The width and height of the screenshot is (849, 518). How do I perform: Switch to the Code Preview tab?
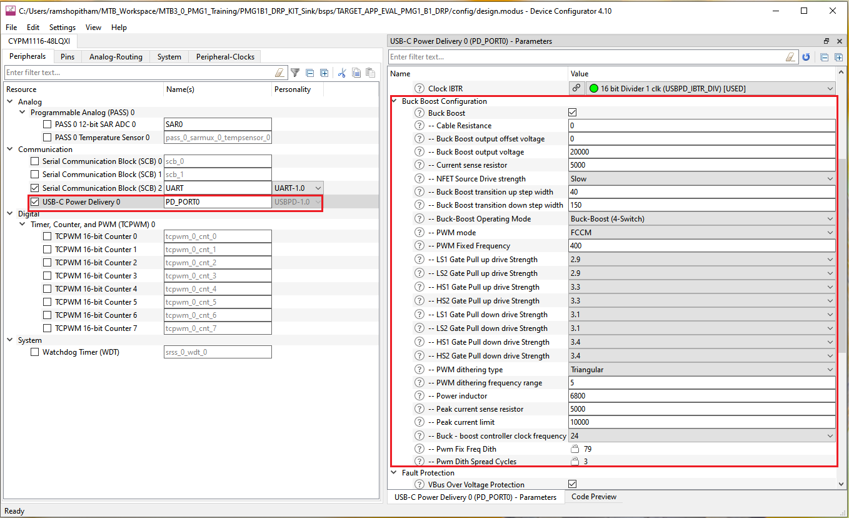tap(594, 497)
